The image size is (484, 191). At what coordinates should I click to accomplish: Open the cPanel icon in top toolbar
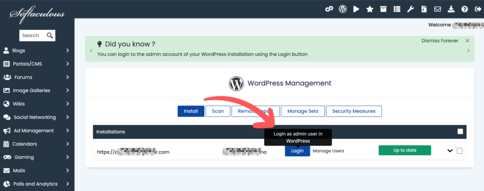[329, 9]
